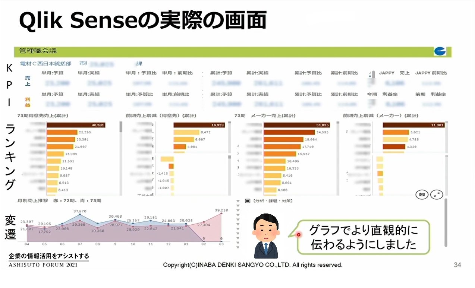
Task: Select the bar labeled 8,913
Action: click(x=52, y=183)
